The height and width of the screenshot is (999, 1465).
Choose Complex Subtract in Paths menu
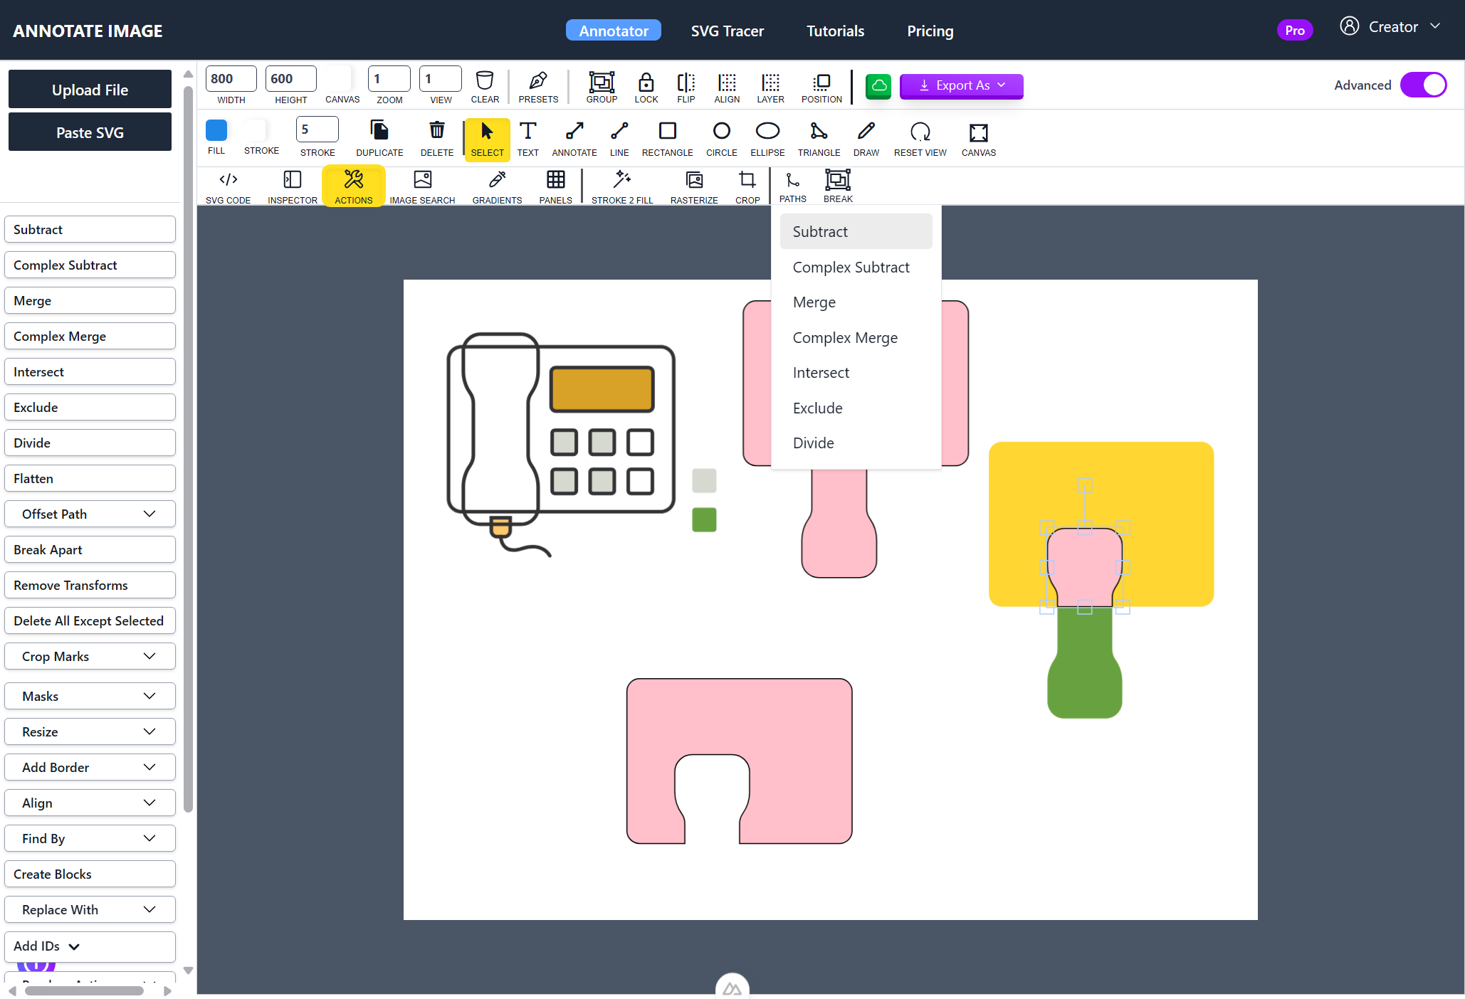tap(856, 268)
